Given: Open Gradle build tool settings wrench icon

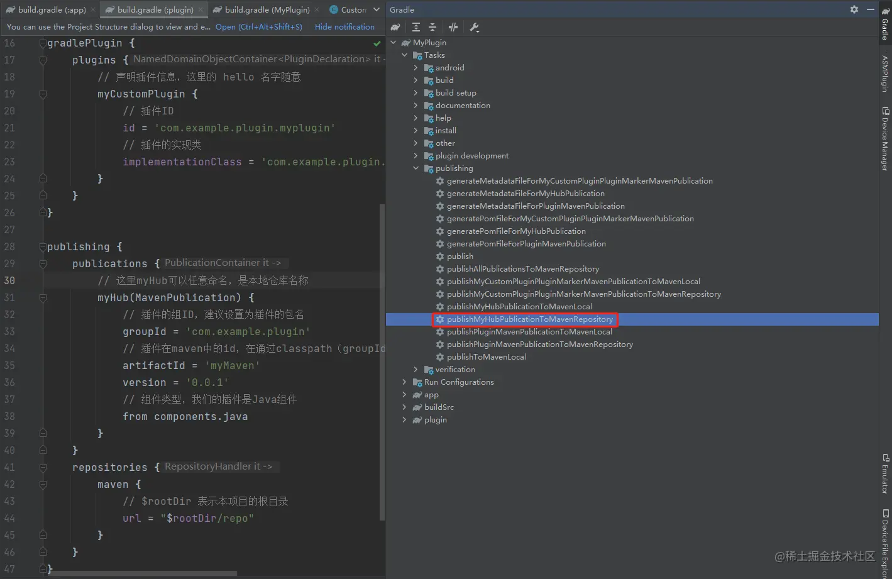Looking at the screenshot, I should click(x=475, y=27).
